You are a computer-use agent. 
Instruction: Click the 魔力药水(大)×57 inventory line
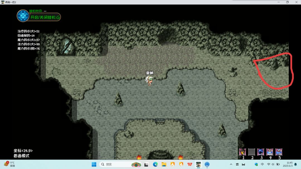coord(29,40)
